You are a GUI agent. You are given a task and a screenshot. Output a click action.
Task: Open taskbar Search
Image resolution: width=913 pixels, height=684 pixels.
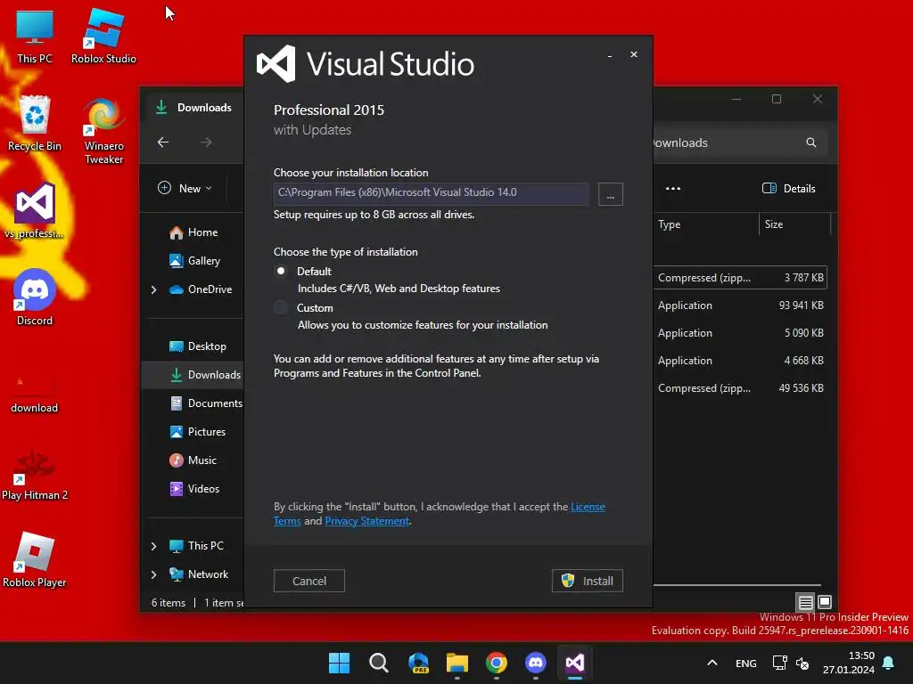tap(378, 663)
